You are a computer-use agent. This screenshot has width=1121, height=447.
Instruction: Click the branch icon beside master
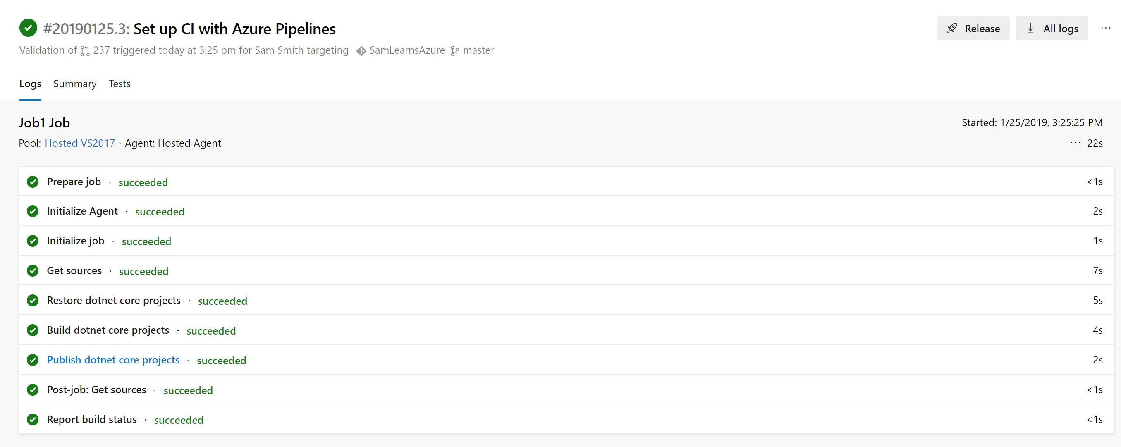point(454,51)
